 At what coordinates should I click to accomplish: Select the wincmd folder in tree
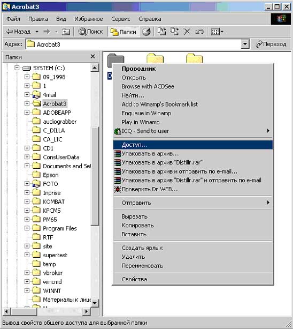[x=52, y=282]
